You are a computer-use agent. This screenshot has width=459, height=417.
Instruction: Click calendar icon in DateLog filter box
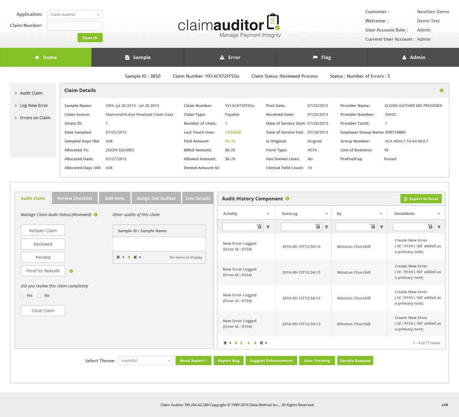(318, 227)
